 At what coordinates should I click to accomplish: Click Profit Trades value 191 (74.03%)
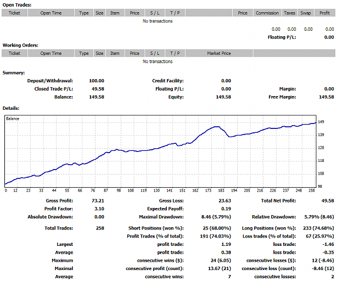click(216, 236)
